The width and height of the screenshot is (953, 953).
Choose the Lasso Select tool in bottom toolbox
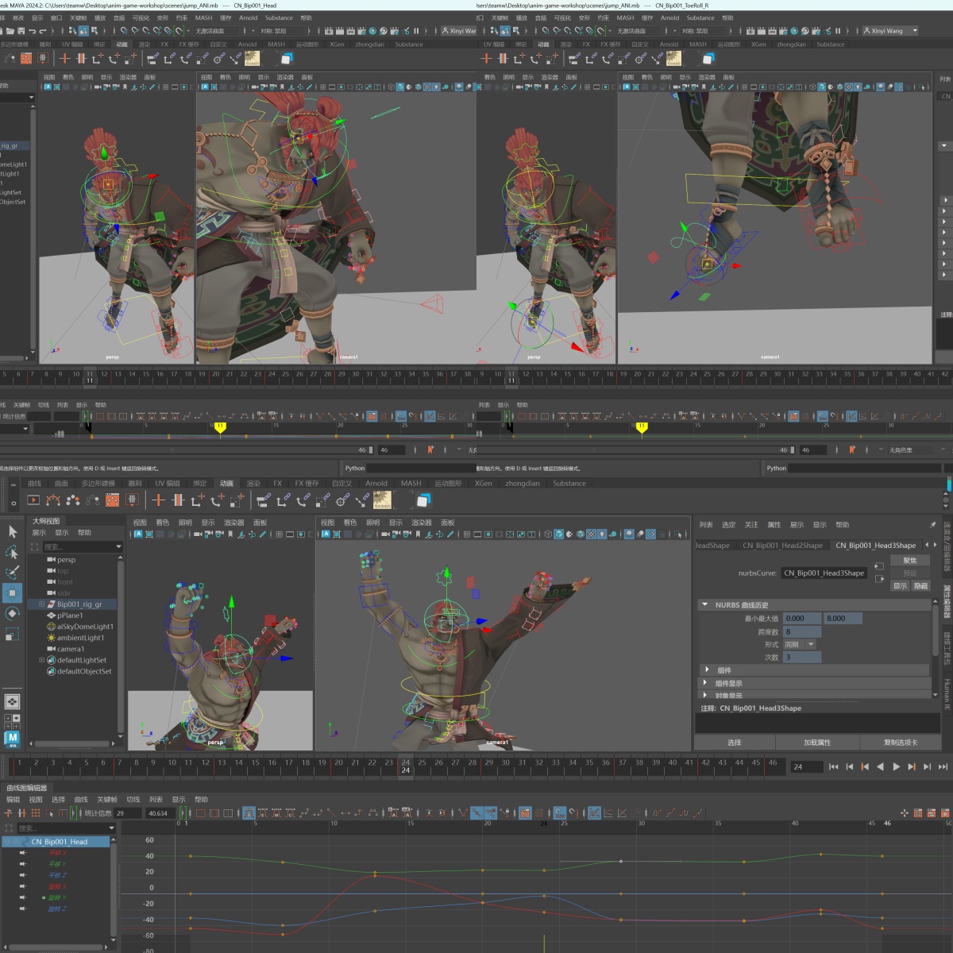pos(12,552)
